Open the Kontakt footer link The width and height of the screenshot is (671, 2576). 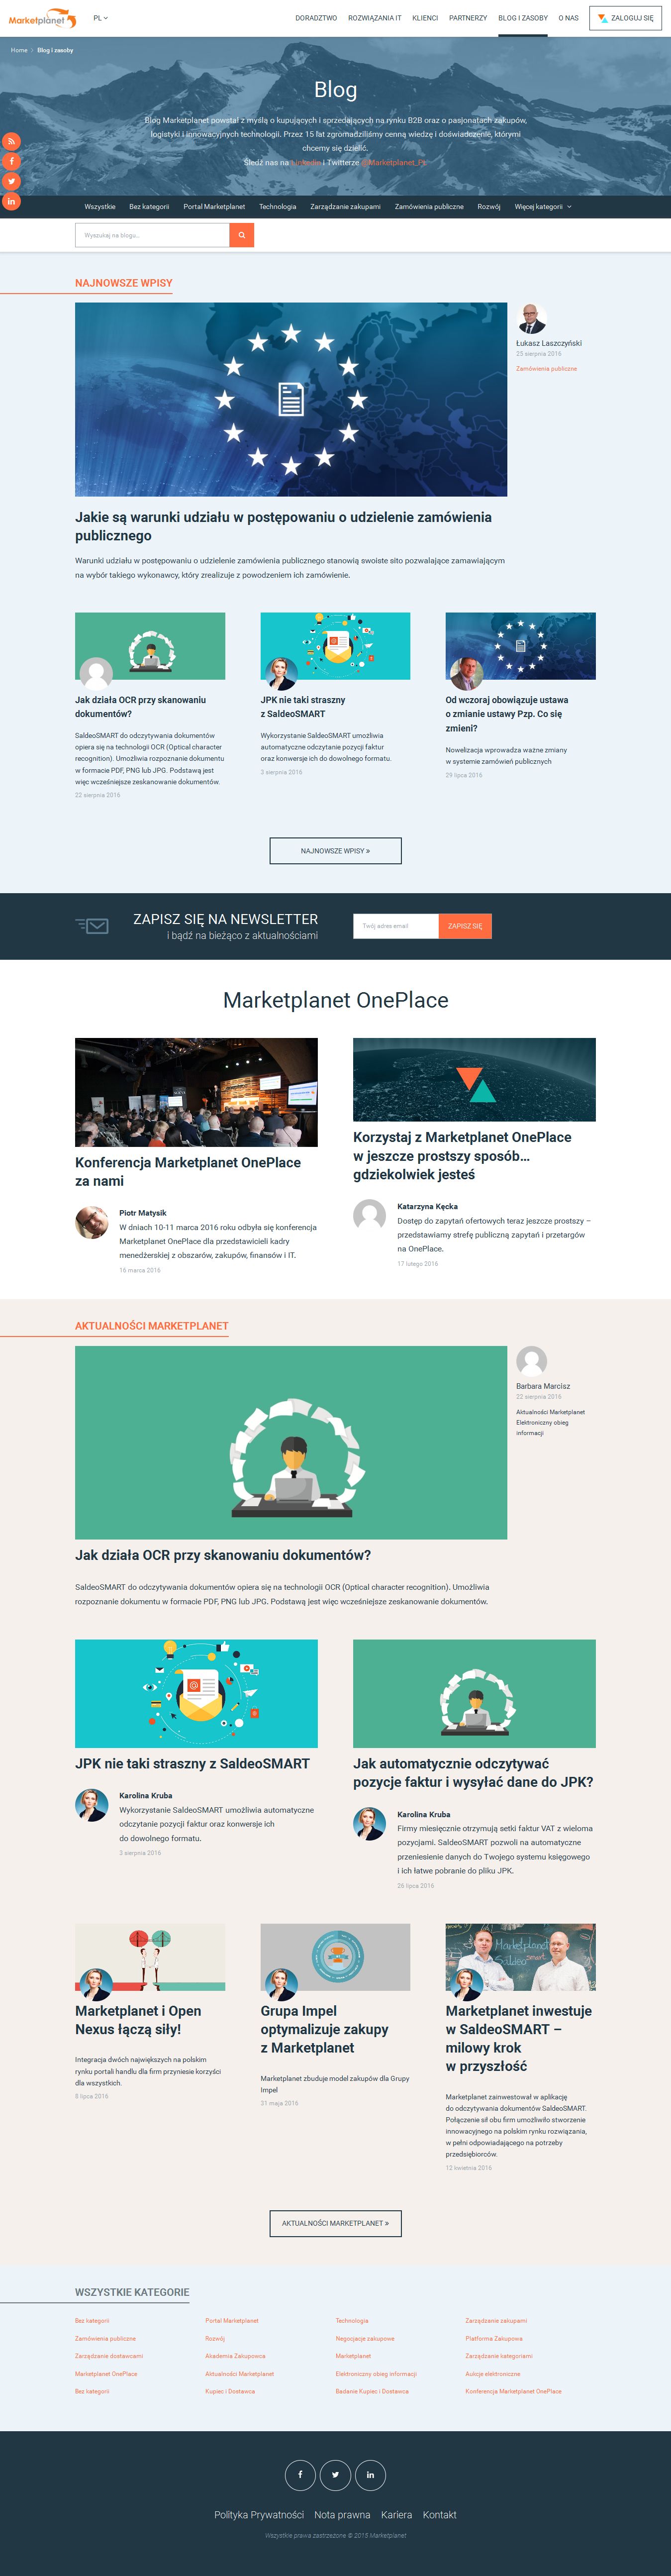[x=439, y=2515]
